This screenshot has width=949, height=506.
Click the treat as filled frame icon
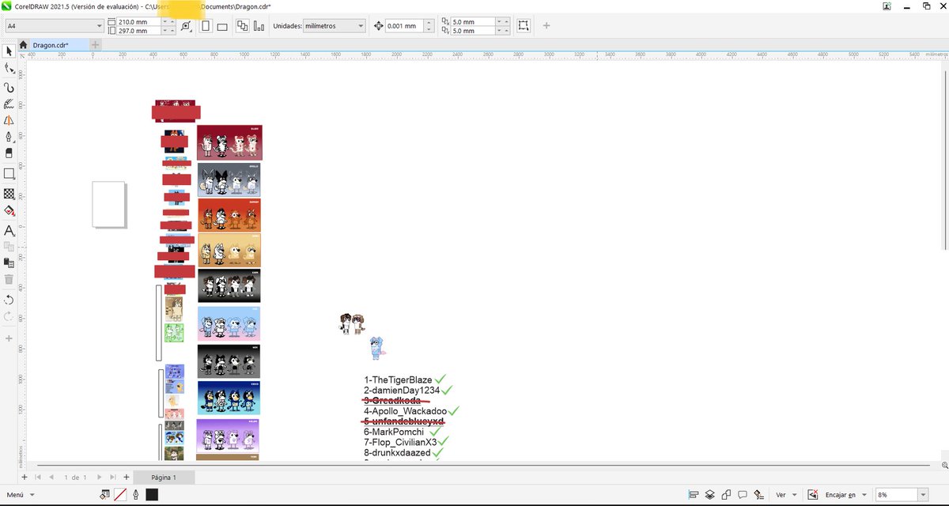pos(523,25)
